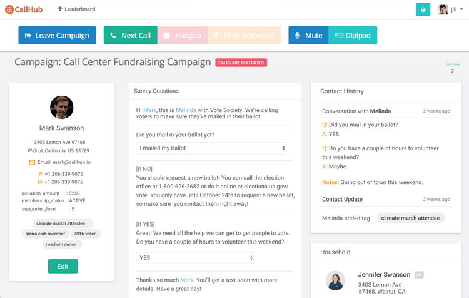Image resolution: width=469 pixels, height=298 pixels.
Task: Mute the microphone
Action: (308, 35)
